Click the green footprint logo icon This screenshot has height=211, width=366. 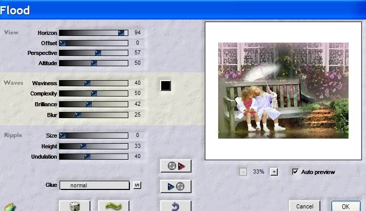tap(9, 207)
